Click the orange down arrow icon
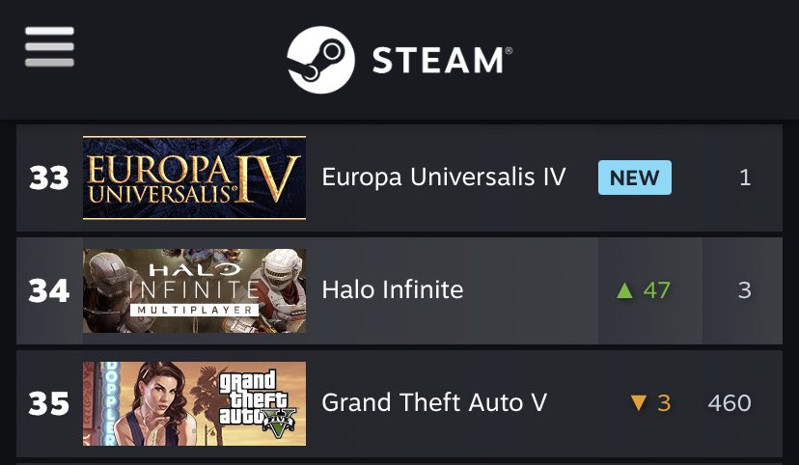Viewport: 799px width, 465px height. pos(638,403)
